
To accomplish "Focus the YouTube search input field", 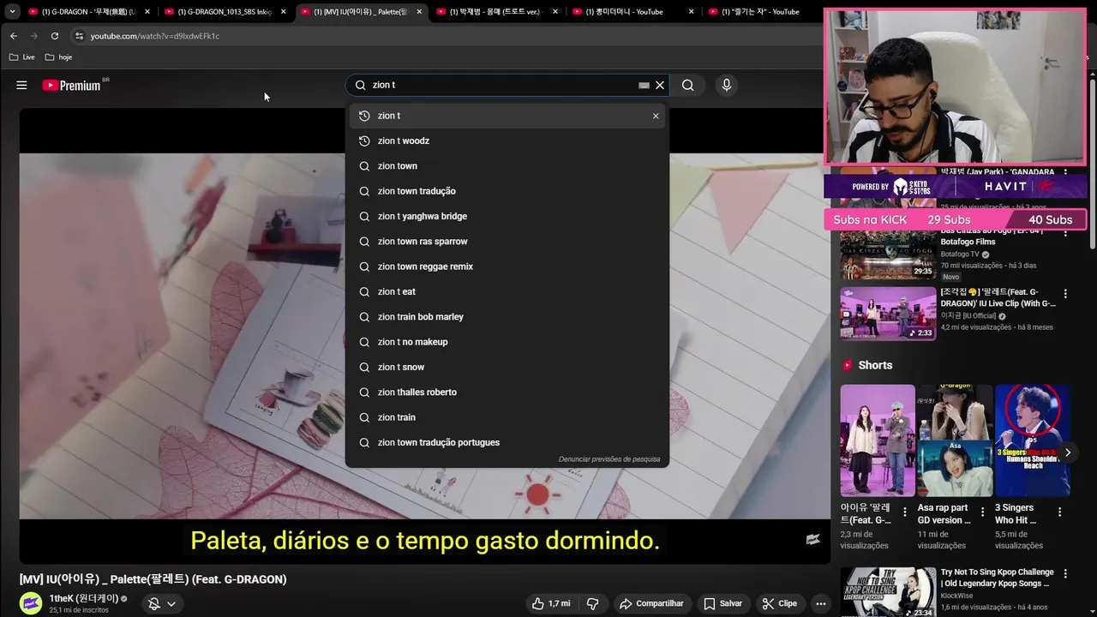I will tap(501, 85).
